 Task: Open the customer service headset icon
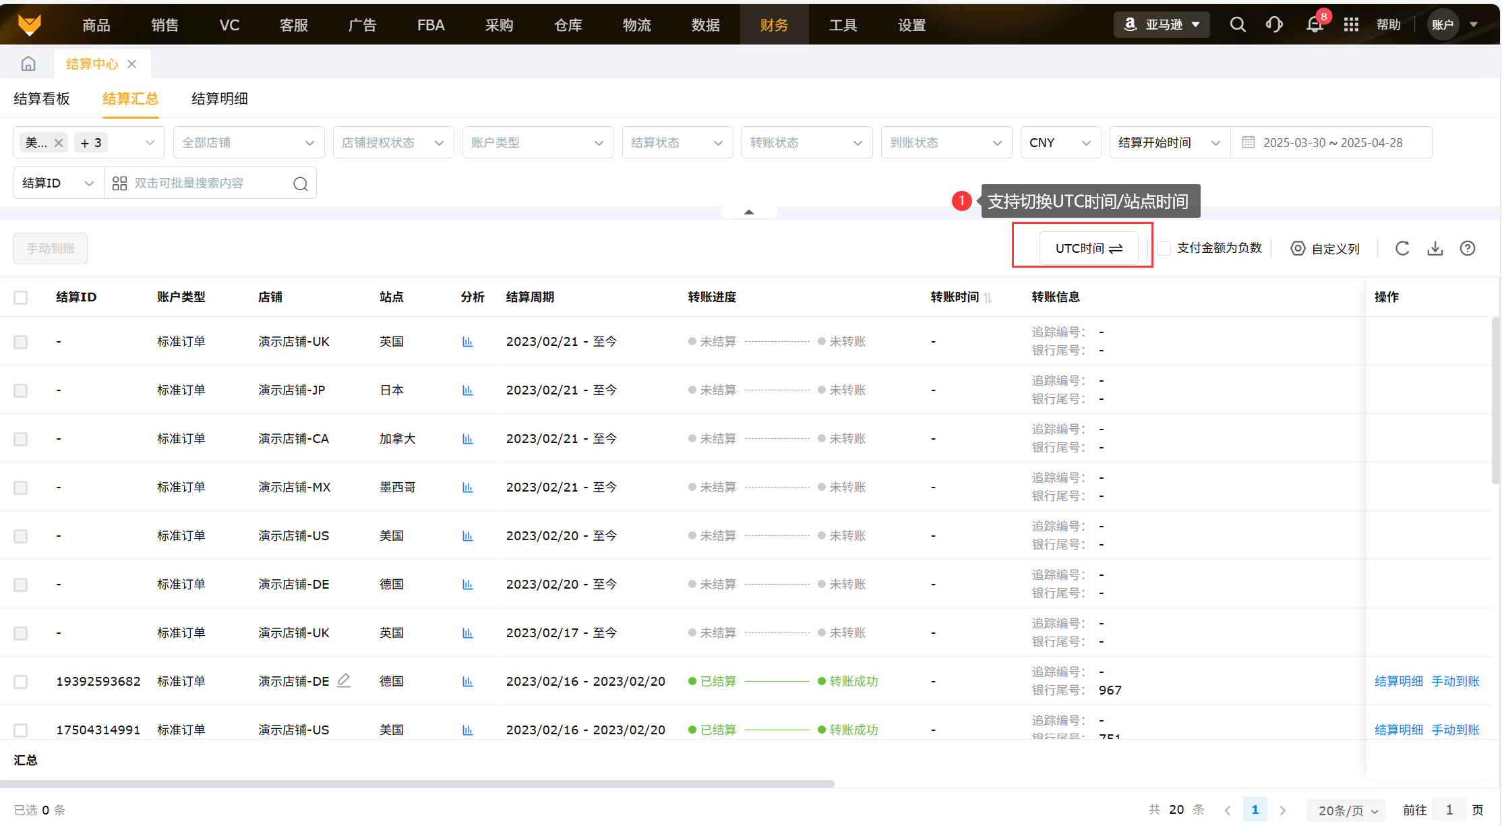pos(1274,25)
